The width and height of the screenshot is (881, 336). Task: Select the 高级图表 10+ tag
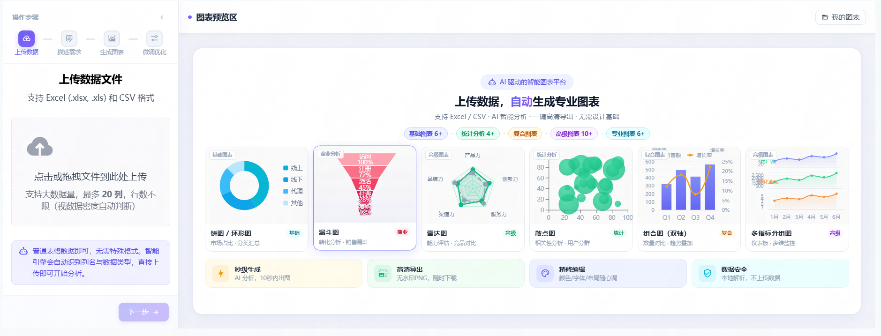(574, 134)
